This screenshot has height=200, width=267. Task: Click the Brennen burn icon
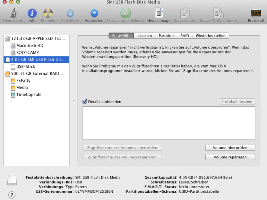[x=48, y=13]
